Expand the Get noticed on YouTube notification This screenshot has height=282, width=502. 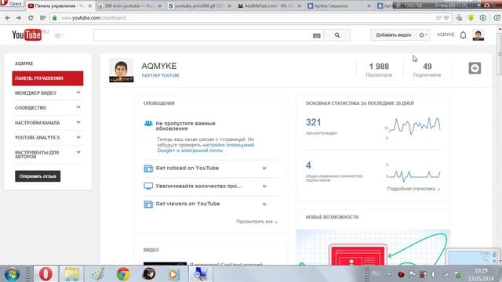(x=264, y=168)
